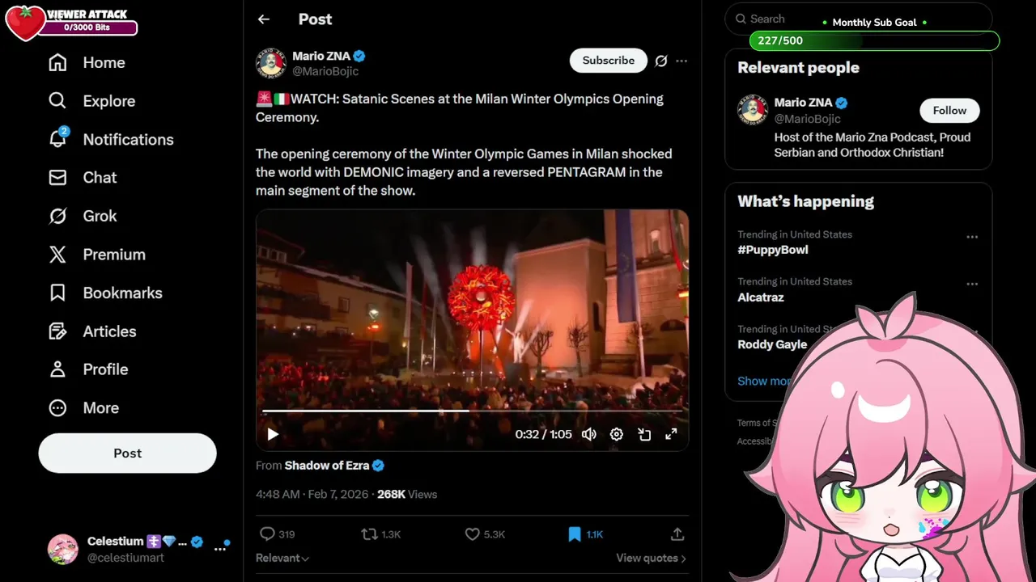Expand the Relevant replies sort dropdown
This screenshot has height=582, width=1036.
[282, 558]
